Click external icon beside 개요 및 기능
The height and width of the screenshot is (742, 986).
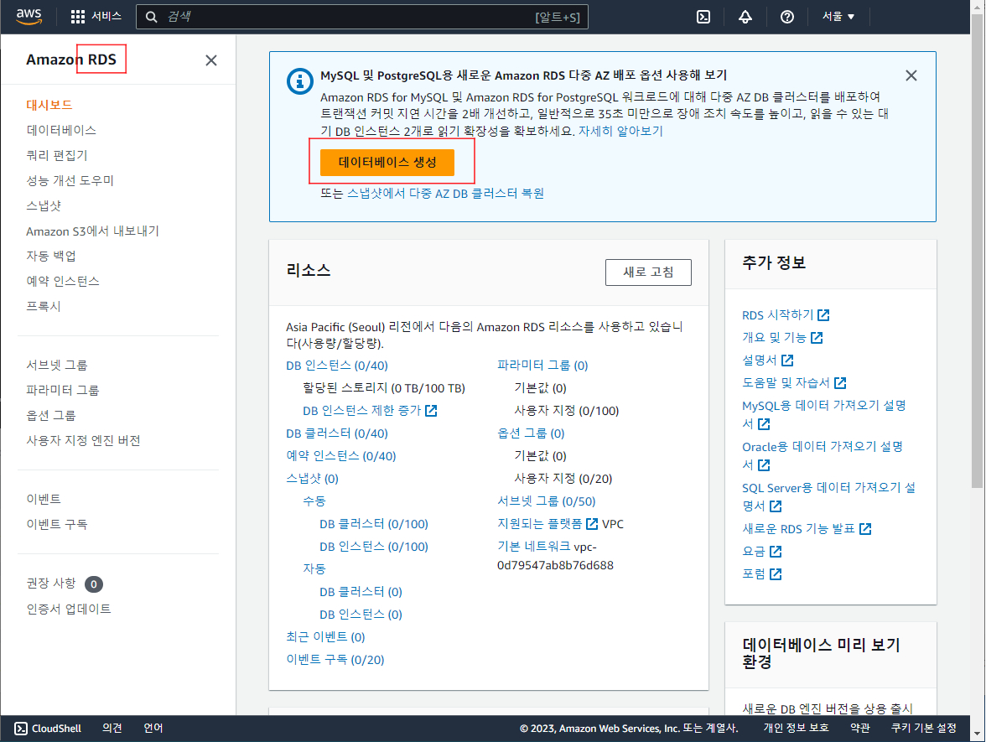pyautogui.click(x=817, y=338)
